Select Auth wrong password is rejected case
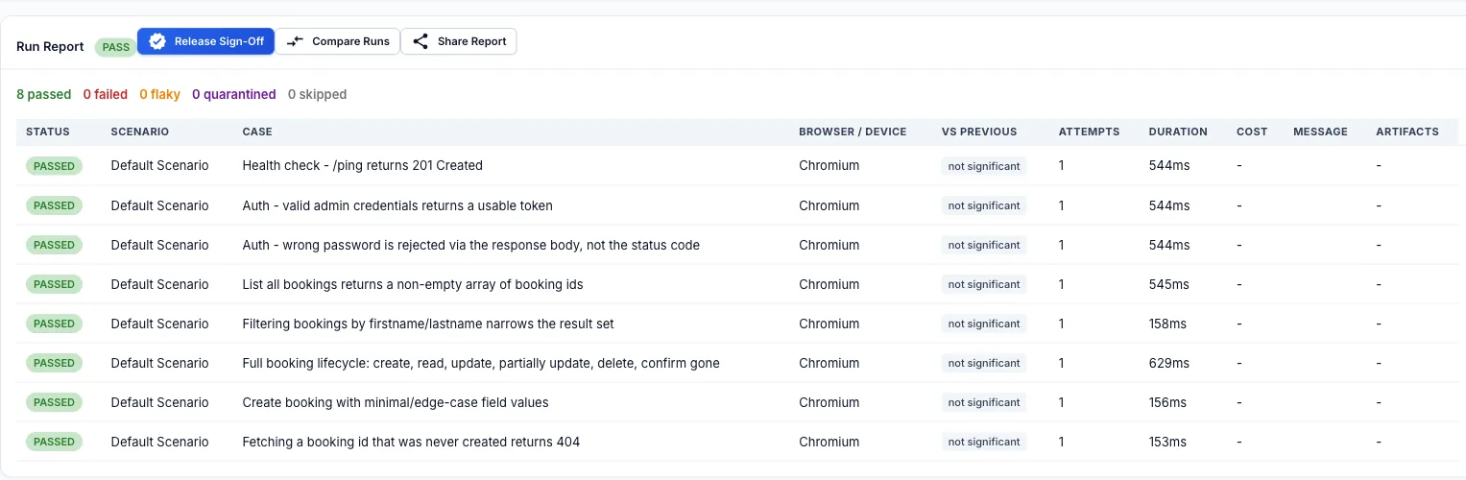Viewport: 1466px width, 480px height. click(471, 245)
